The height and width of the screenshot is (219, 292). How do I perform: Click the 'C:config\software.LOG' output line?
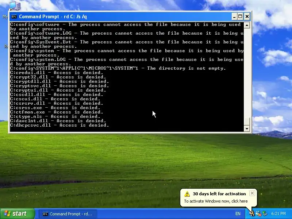tap(127, 35)
